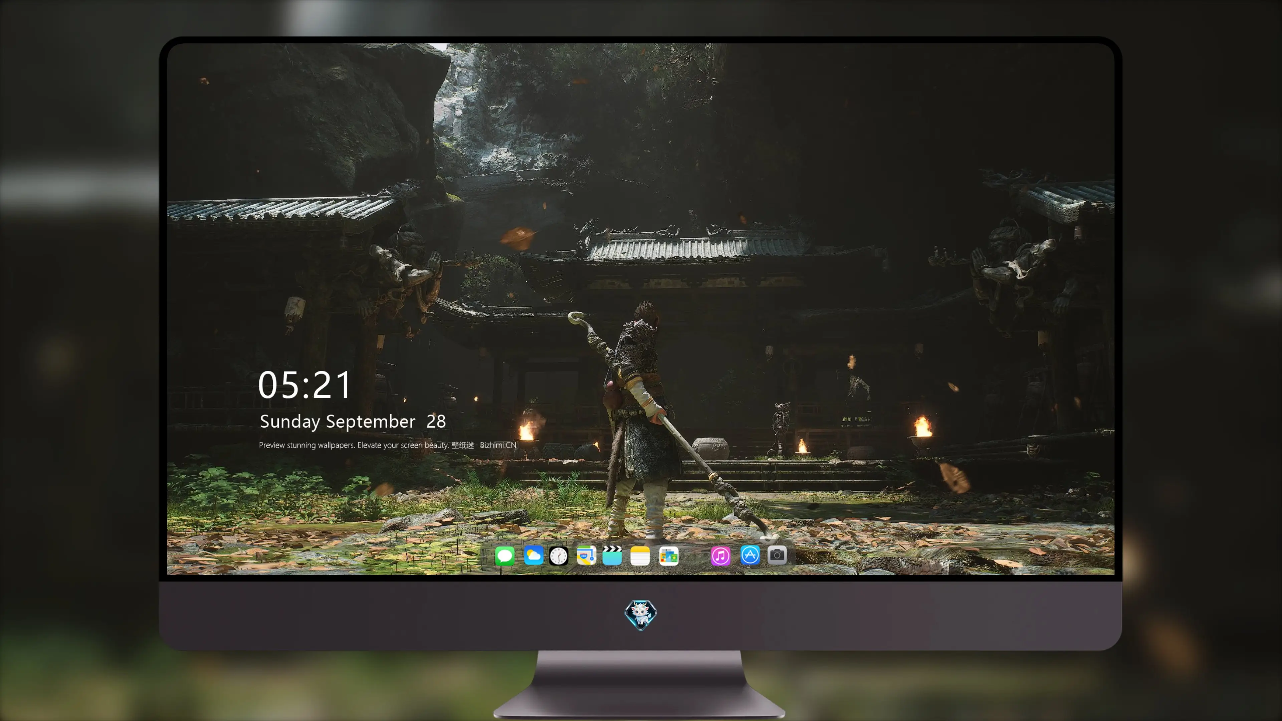
Task: Open the photo collage app in the dock
Action: pos(668,556)
